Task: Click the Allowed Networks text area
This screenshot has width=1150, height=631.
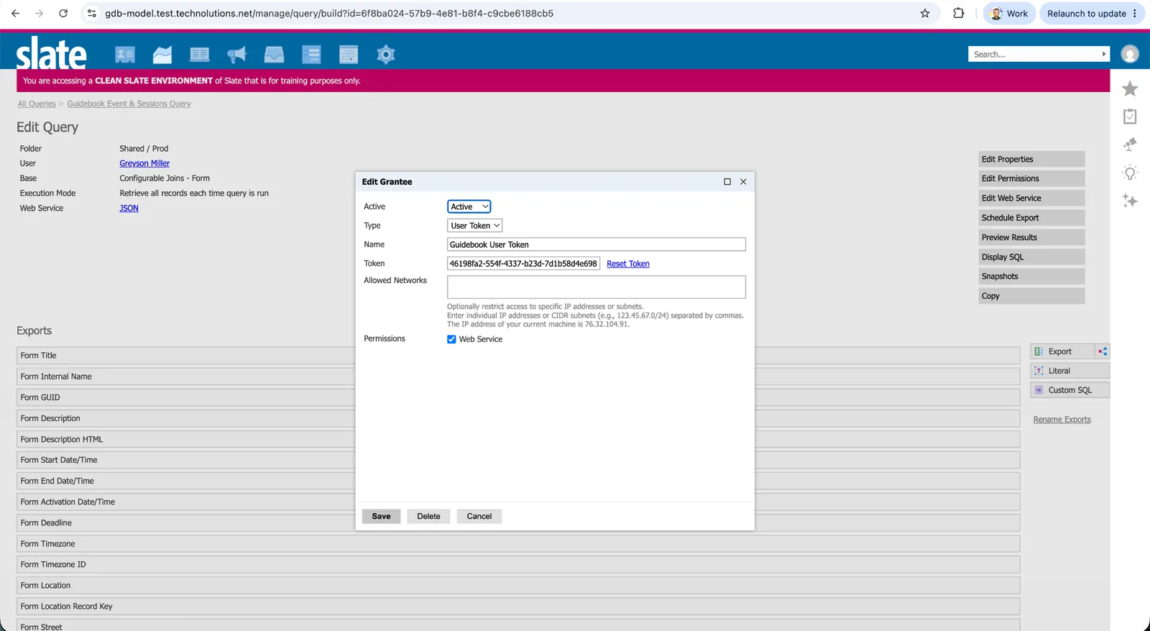Action: click(x=597, y=287)
